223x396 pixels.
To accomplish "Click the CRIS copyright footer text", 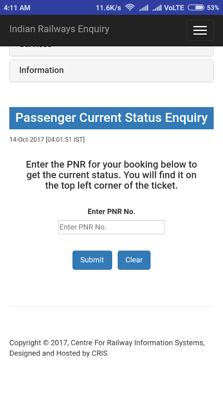I will coord(107,348).
